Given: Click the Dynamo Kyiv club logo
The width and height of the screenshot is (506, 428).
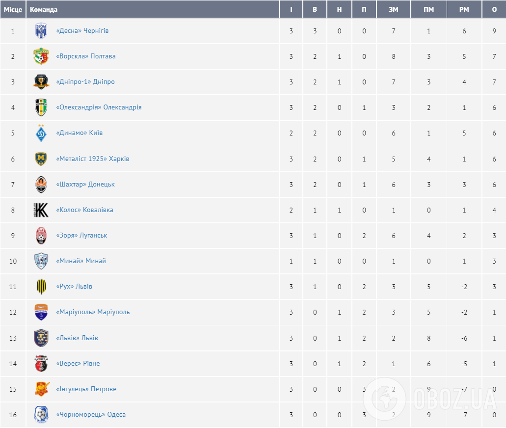Looking at the screenshot, I should click(x=41, y=133).
